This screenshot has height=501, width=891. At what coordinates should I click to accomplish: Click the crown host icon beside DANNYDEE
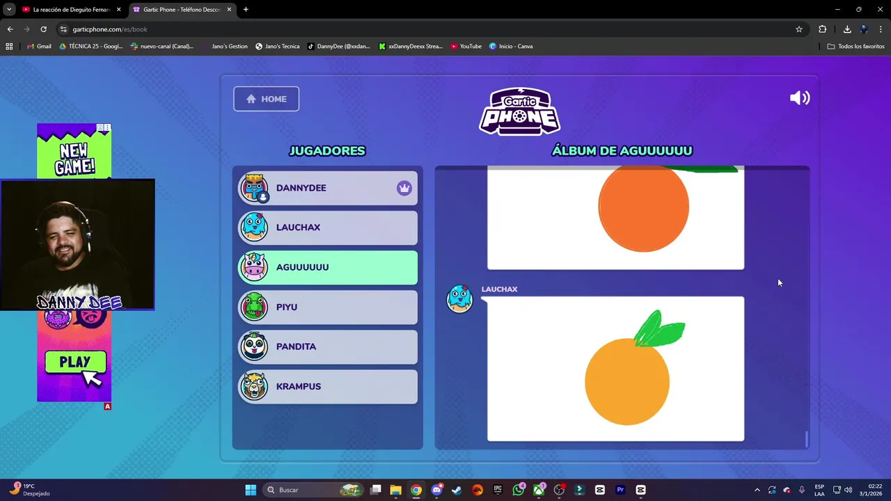click(x=404, y=188)
